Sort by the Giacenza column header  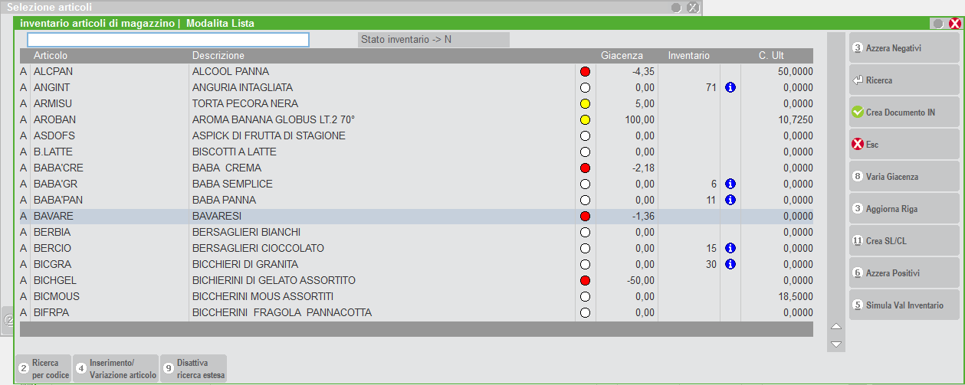(621, 56)
